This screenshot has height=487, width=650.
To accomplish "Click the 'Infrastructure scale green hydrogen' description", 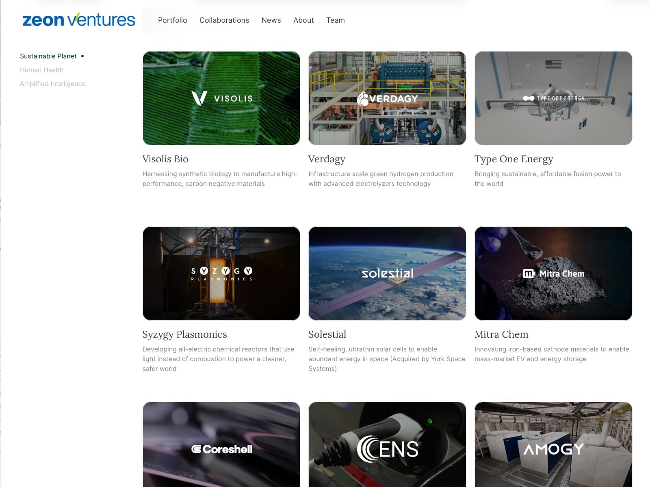I will (381, 179).
